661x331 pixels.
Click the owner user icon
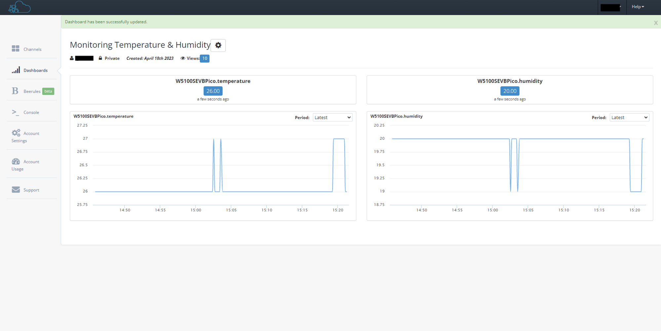point(72,58)
